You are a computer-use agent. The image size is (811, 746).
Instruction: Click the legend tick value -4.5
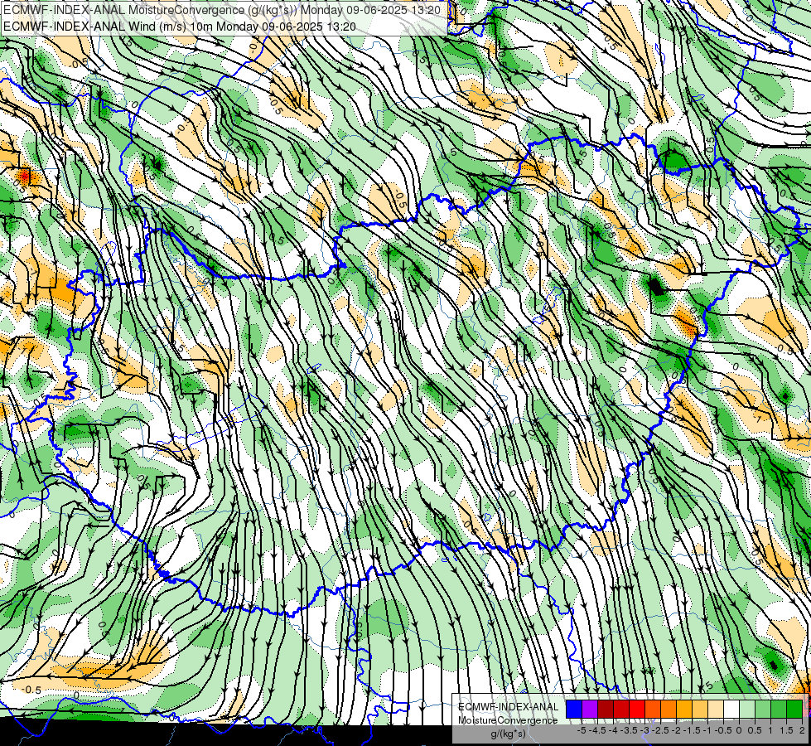pyautogui.click(x=597, y=730)
